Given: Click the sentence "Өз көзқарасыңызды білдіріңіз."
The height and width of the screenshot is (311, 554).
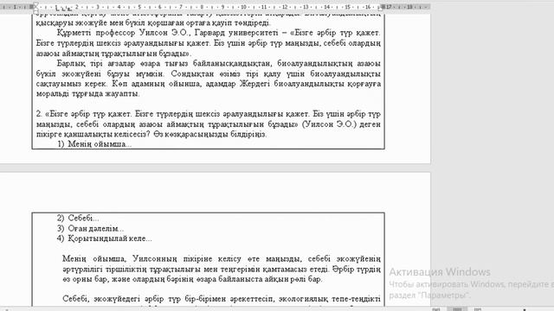Looking at the screenshot, I should pyautogui.click(x=210, y=135).
